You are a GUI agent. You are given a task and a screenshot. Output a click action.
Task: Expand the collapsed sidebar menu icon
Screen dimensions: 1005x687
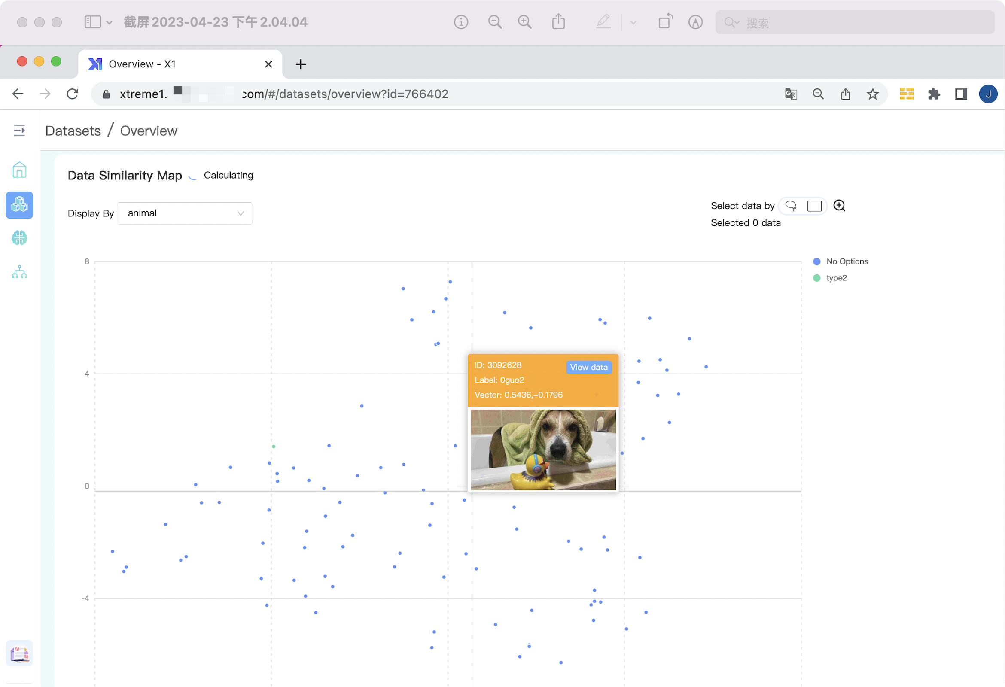pos(19,130)
